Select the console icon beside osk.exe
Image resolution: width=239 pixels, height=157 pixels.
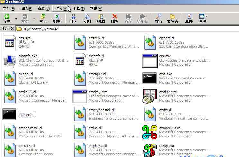pyautogui.click(x=9, y=114)
